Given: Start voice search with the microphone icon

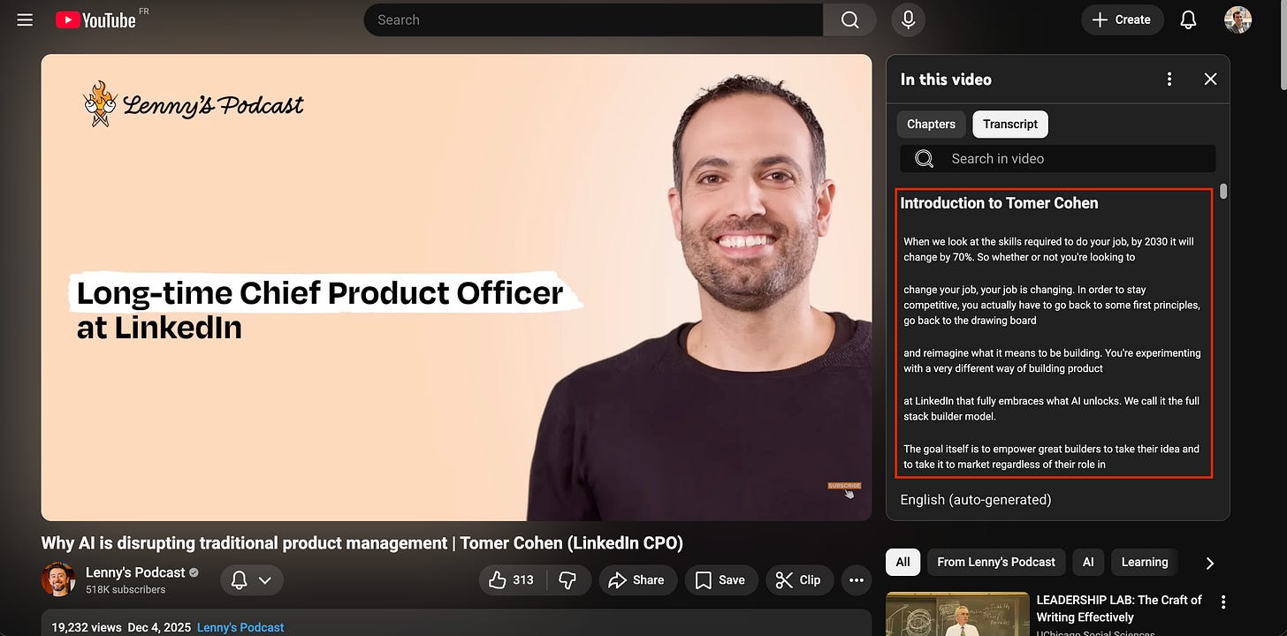Looking at the screenshot, I should (x=908, y=19).
